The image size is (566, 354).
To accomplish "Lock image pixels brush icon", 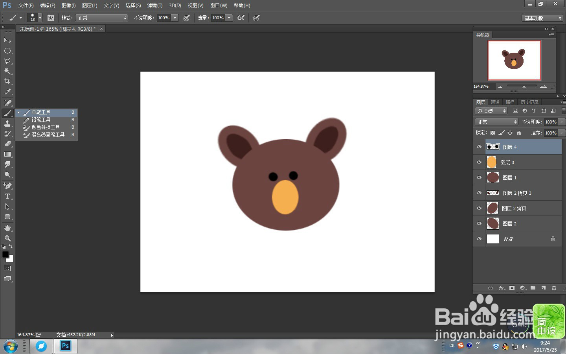I will tap(502, 133).
